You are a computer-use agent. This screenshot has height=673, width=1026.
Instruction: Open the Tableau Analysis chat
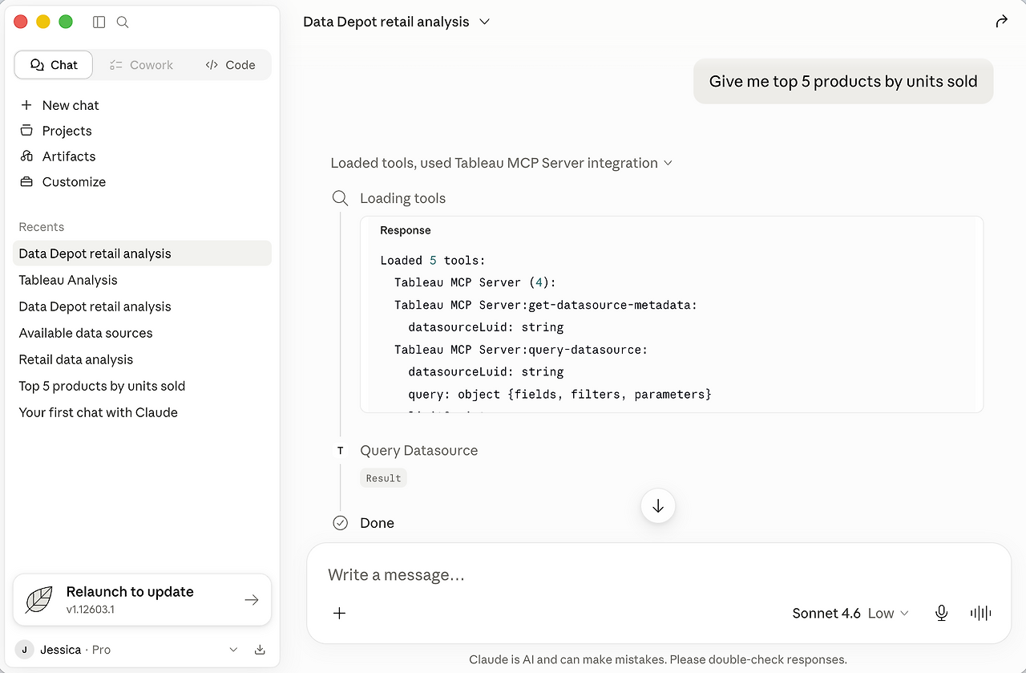[143, 280]
